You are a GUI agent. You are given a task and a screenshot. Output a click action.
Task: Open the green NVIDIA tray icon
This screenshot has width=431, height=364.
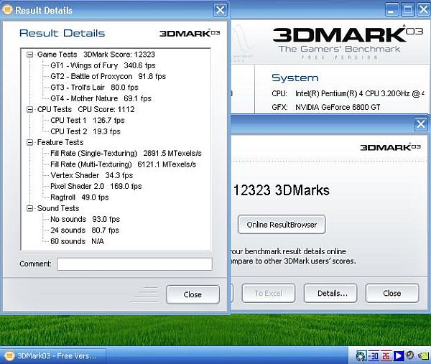tap(423, 356)
